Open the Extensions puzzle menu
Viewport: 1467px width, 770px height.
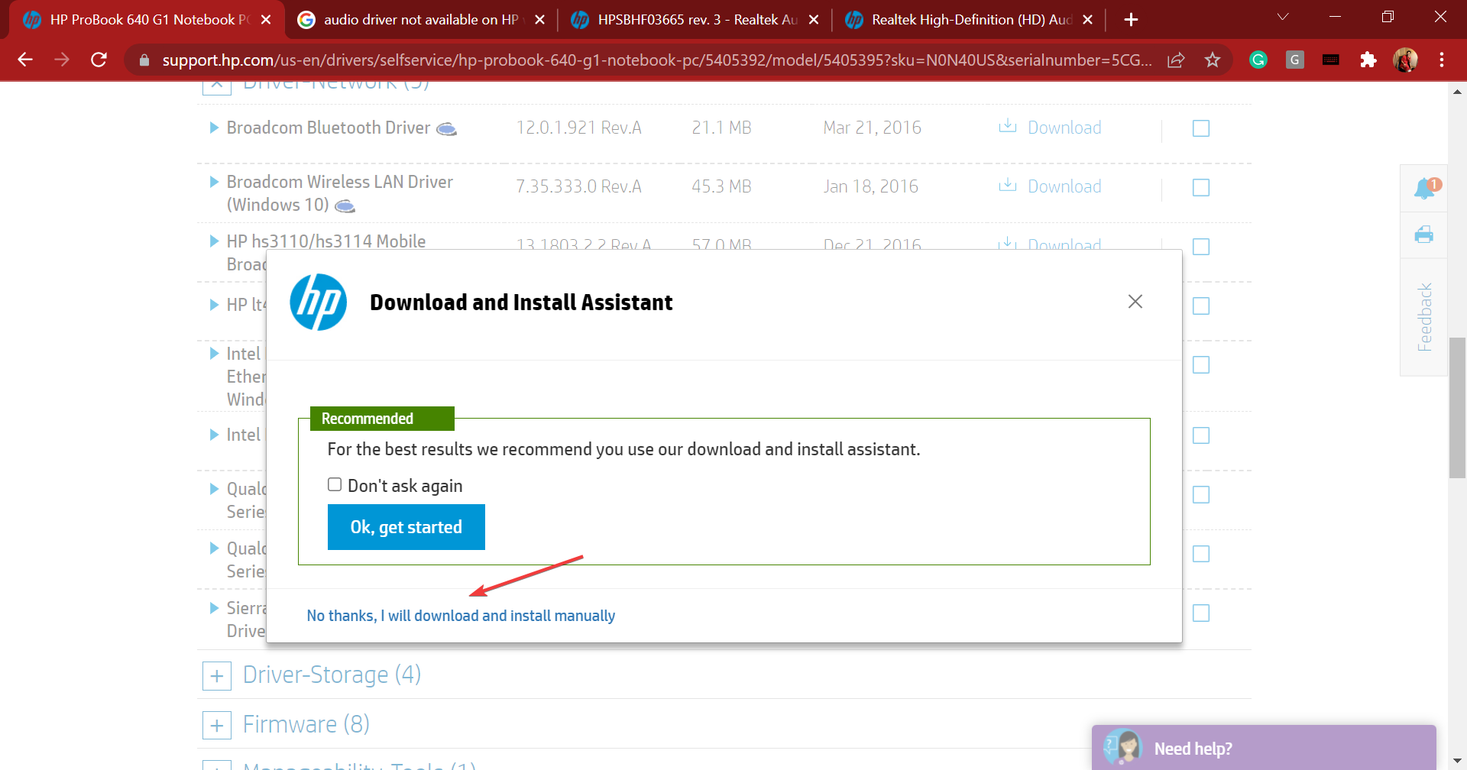tap(1368, 60)
